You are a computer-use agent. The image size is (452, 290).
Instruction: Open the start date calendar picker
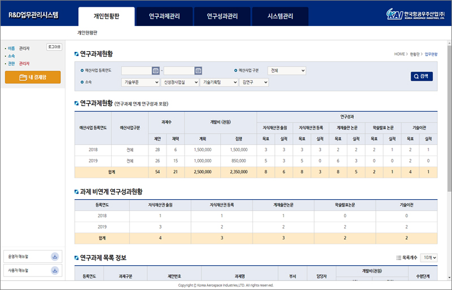[156, 71]
